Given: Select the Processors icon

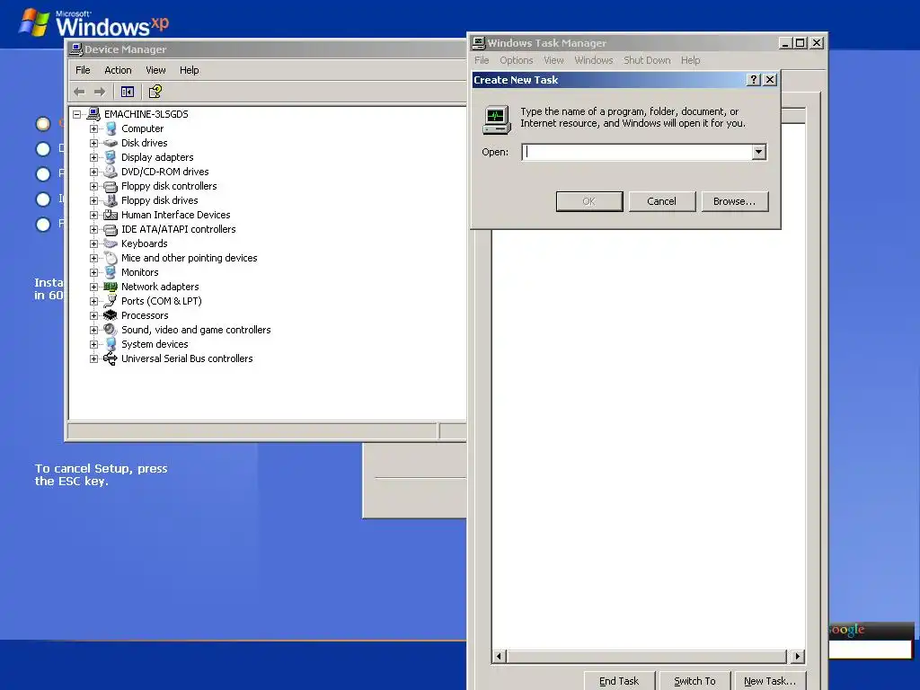Looking at the screenshot, I should tap(111, 315).
